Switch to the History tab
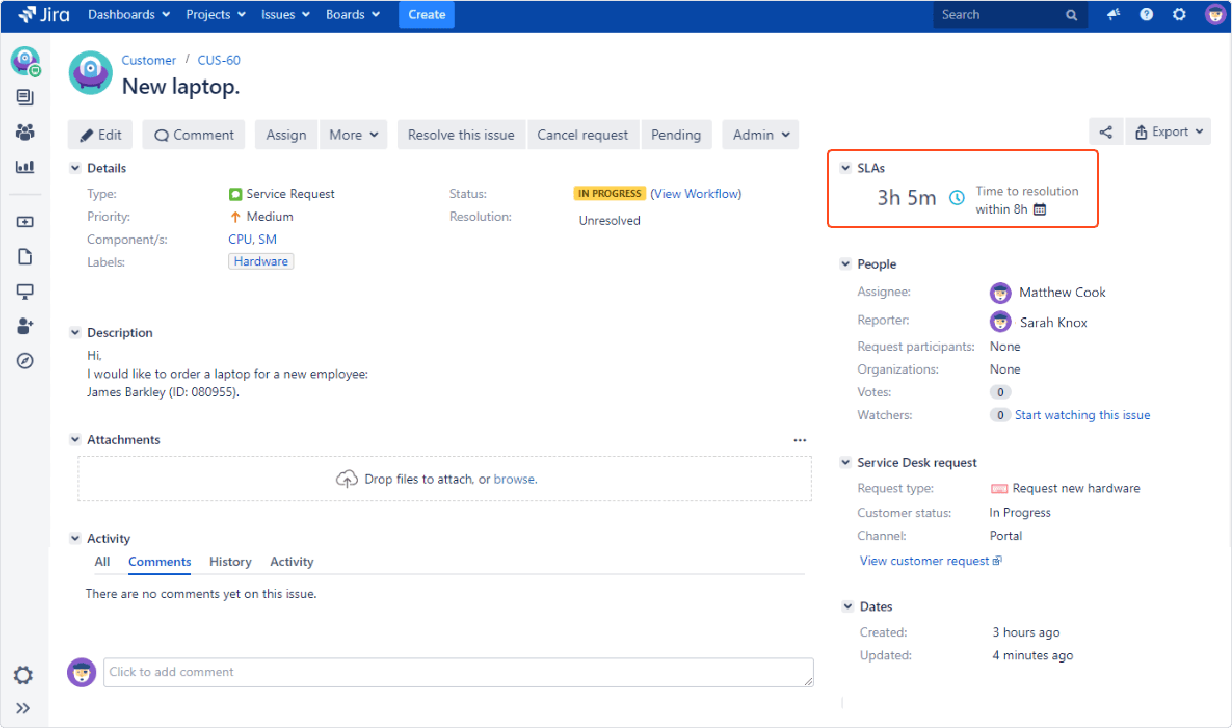The height and width of the screenshot is (728, 1232). pyautogui.click(x=230, y=562)
